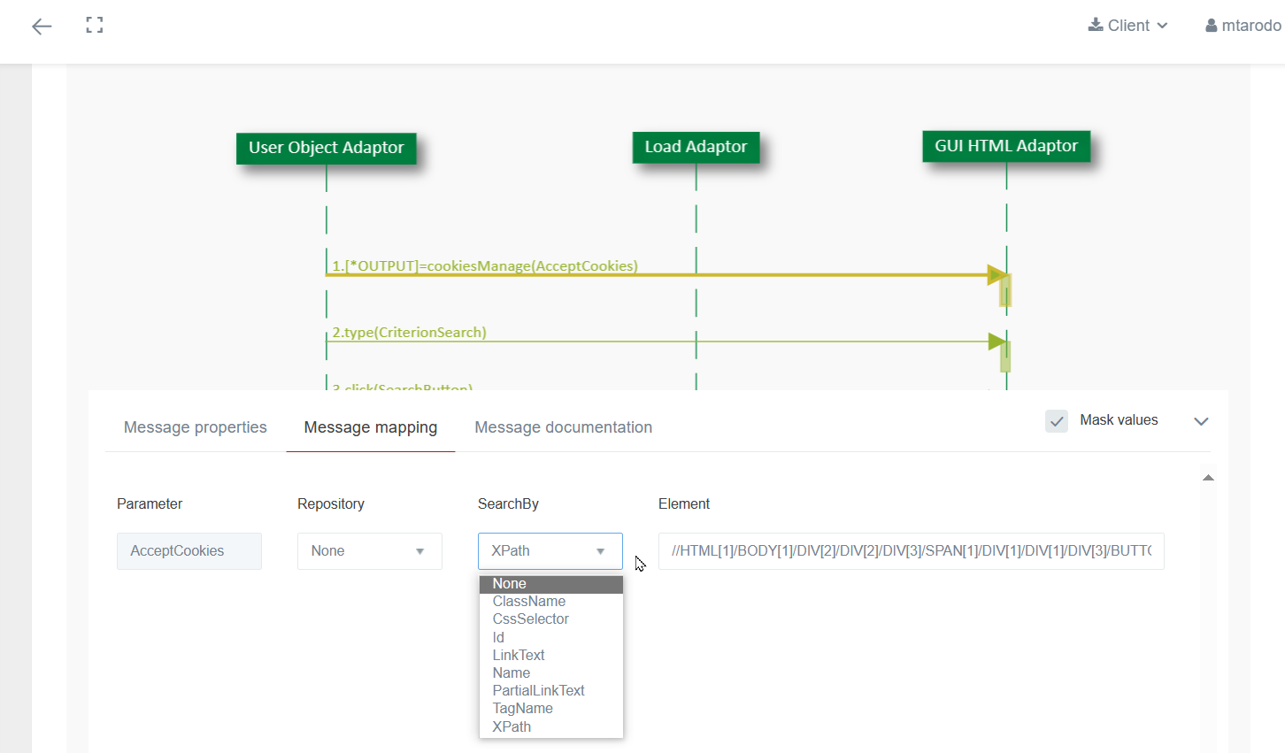The height and width of the screenshot is (753, 1285).
Task: Select the GUI HTML Adaptor box
Action: [1006, 146]
